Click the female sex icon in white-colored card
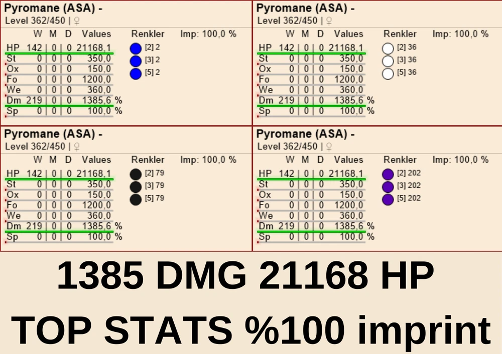The image size is (502, 354). (329, 21)
